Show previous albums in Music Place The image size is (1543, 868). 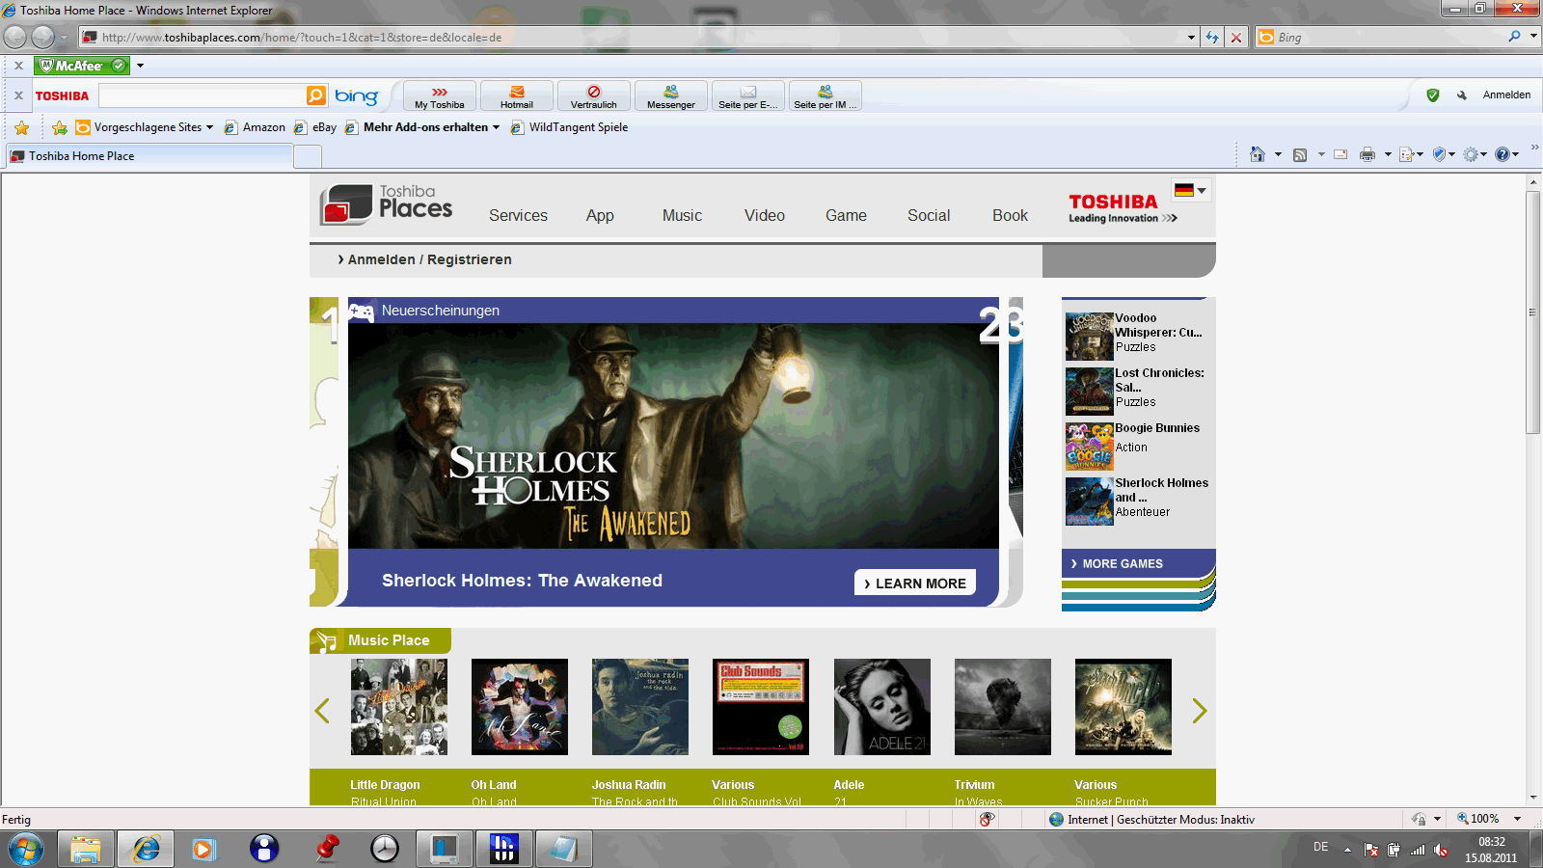pyautogui.click(x=322, y=711)
